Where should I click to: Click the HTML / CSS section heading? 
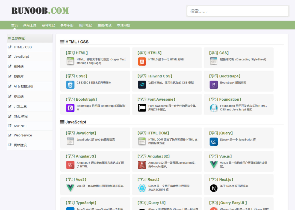tap(77, 42)
